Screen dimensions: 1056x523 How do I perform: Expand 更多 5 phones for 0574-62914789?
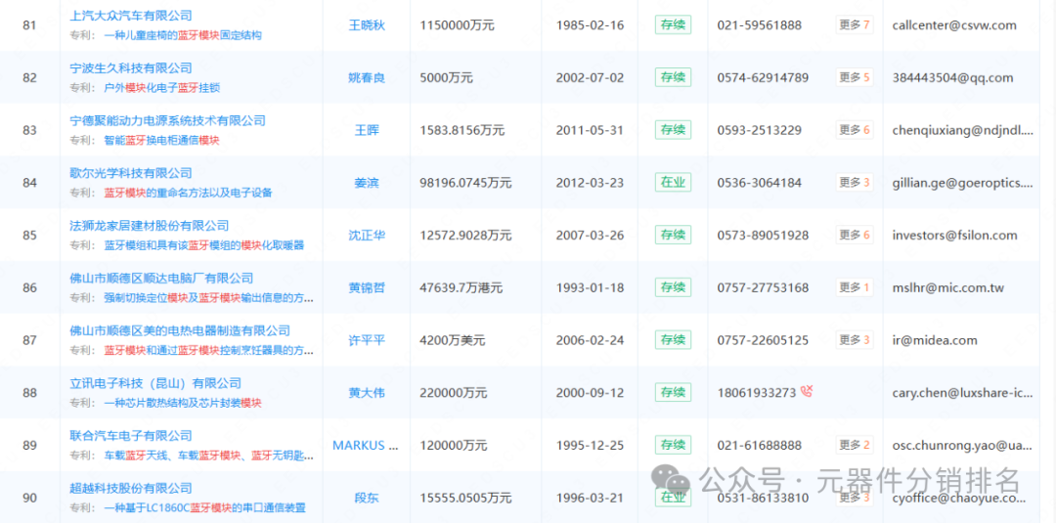(x=855, y=77)
